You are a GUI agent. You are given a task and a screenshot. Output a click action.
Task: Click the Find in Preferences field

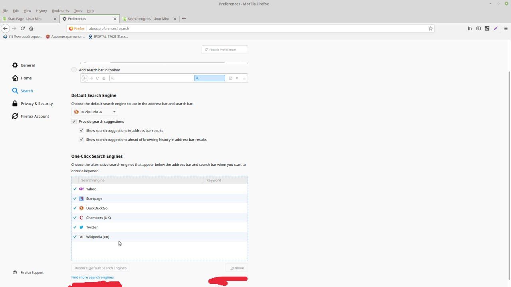[225, 49]
